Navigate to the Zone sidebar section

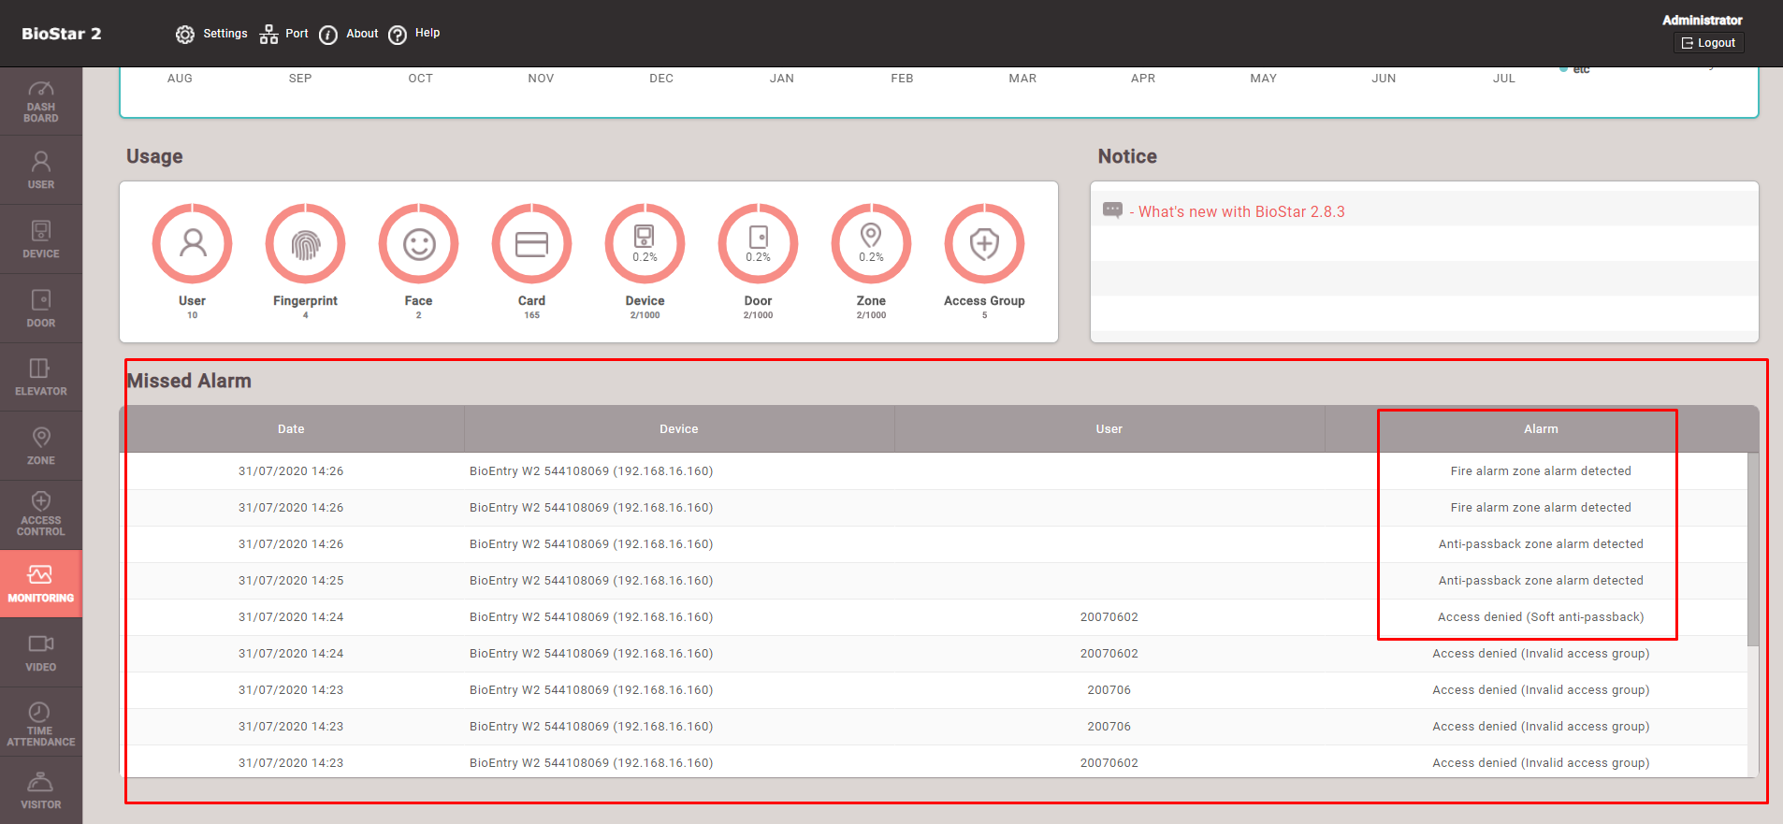coord(41,446)
